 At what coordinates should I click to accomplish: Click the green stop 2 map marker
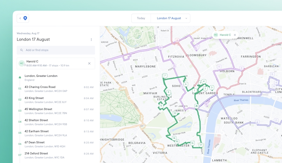(x=205, y=88)
